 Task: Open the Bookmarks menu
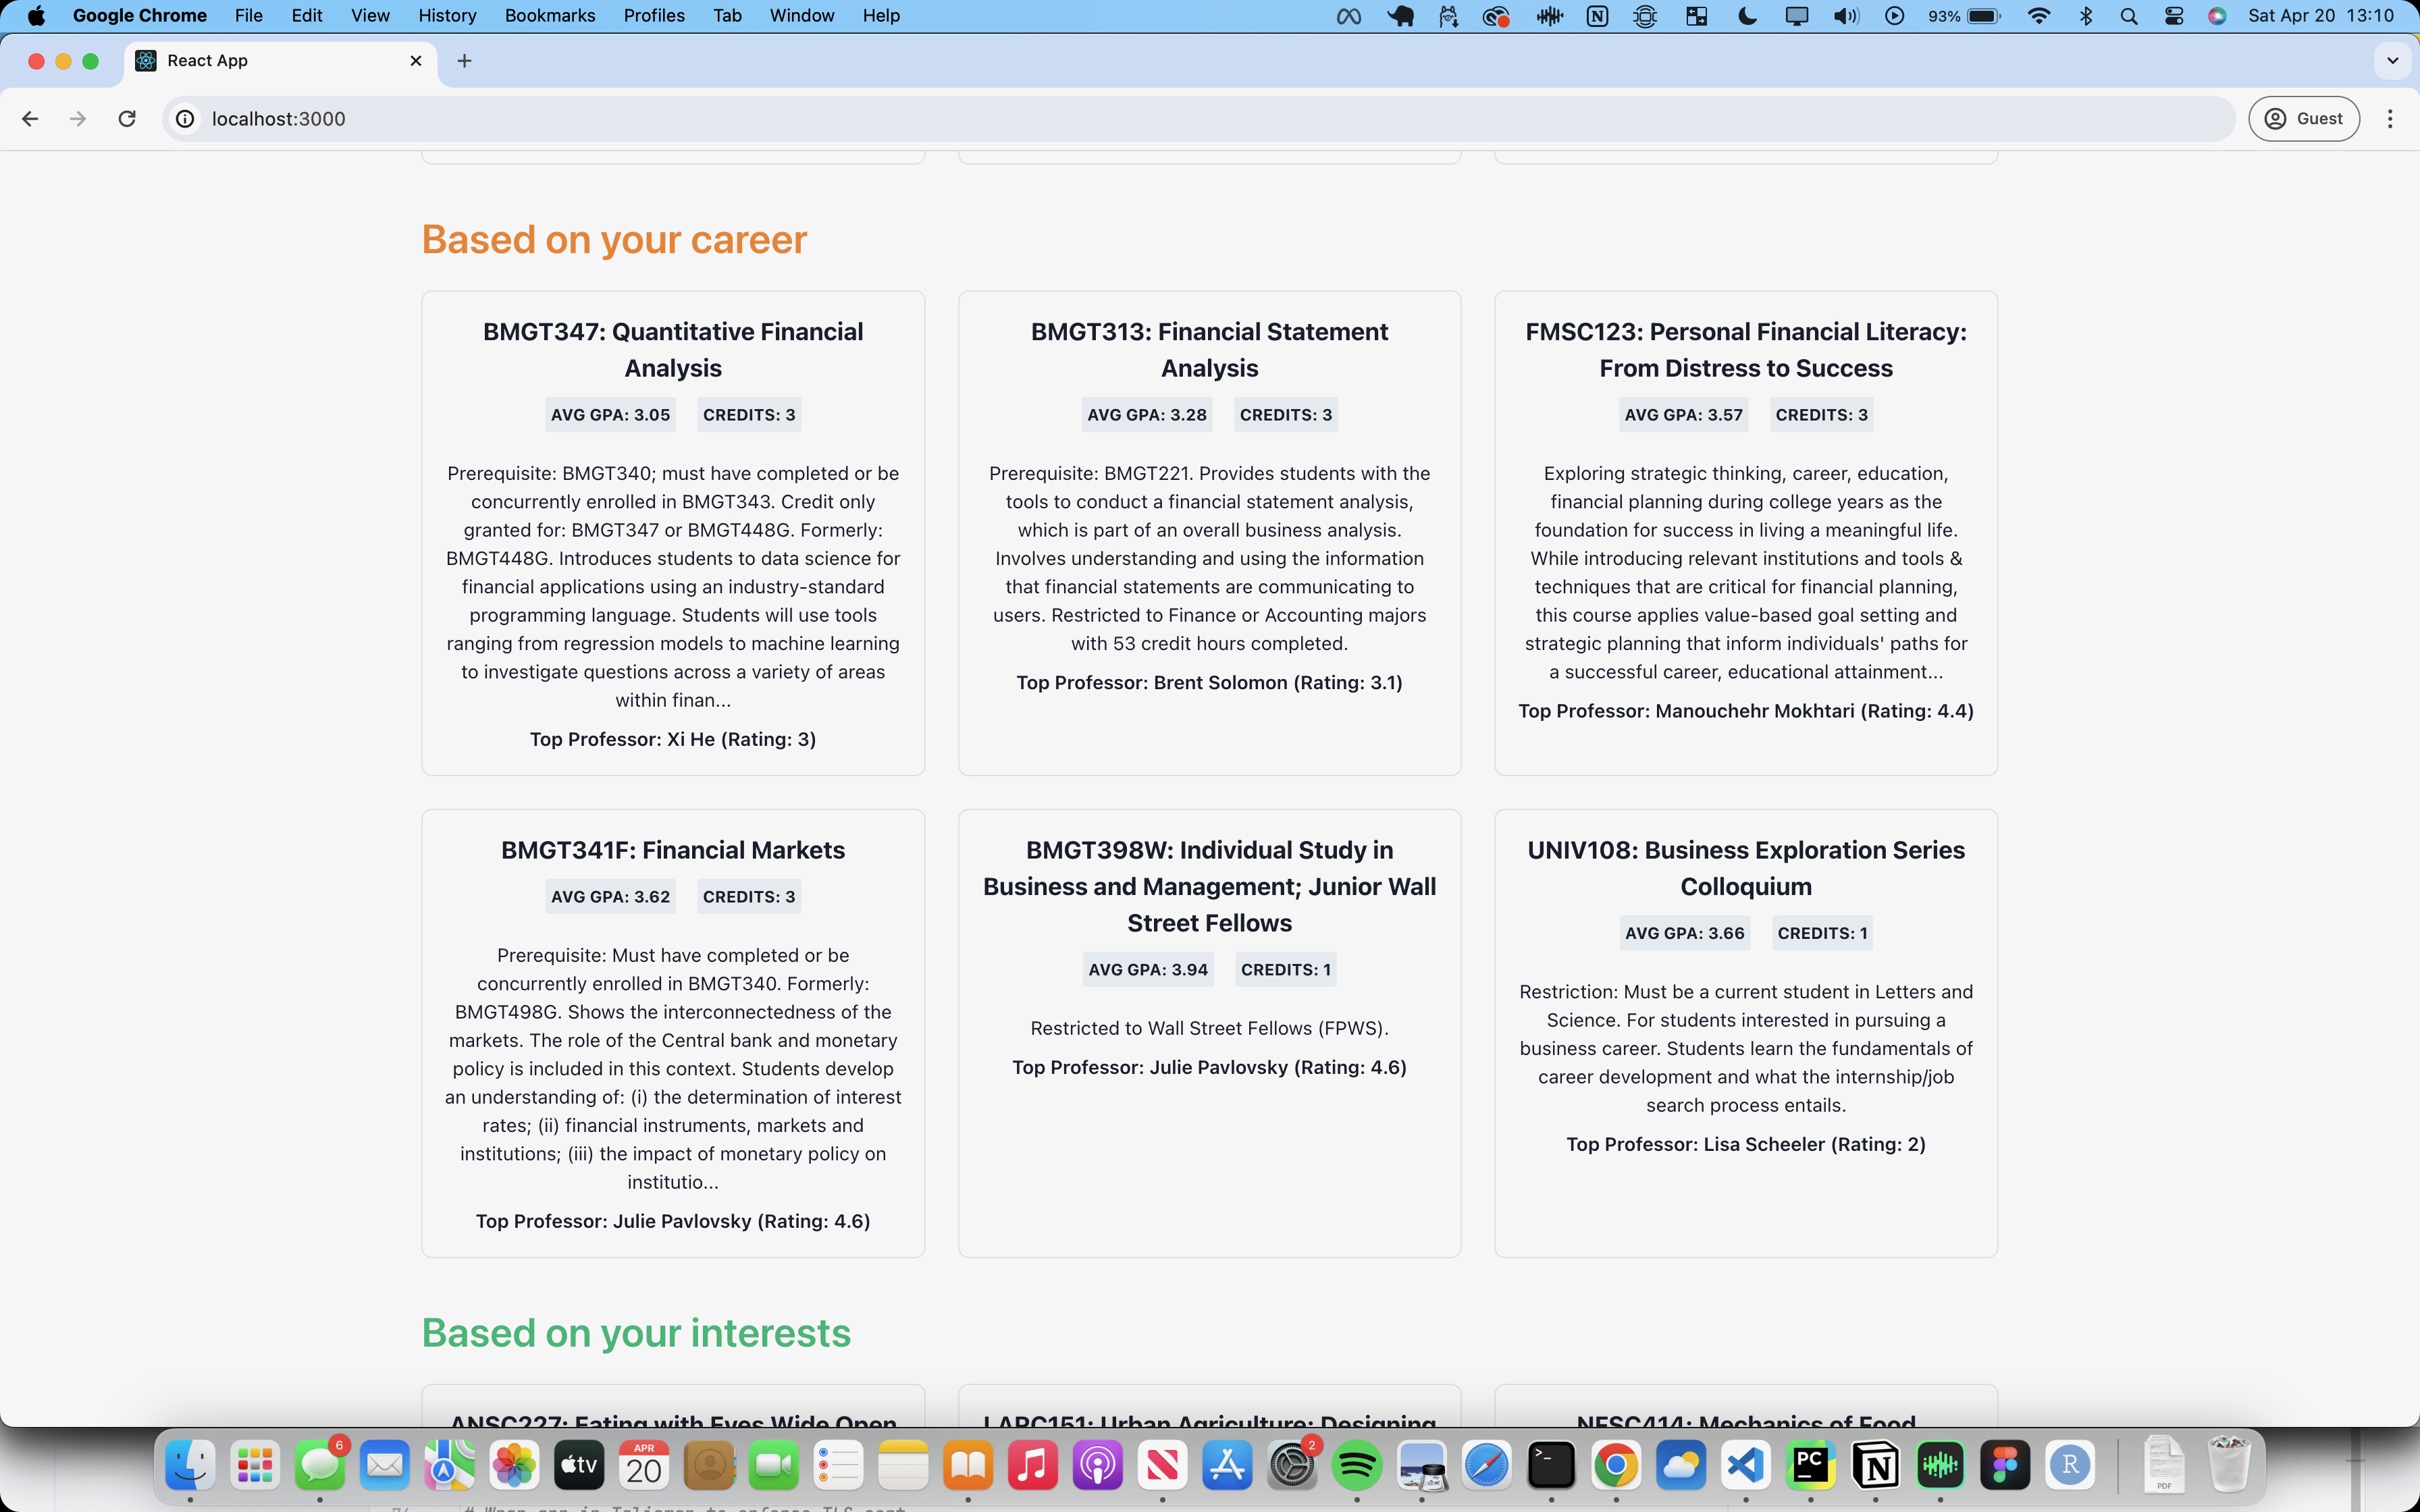tap(549, 16)
